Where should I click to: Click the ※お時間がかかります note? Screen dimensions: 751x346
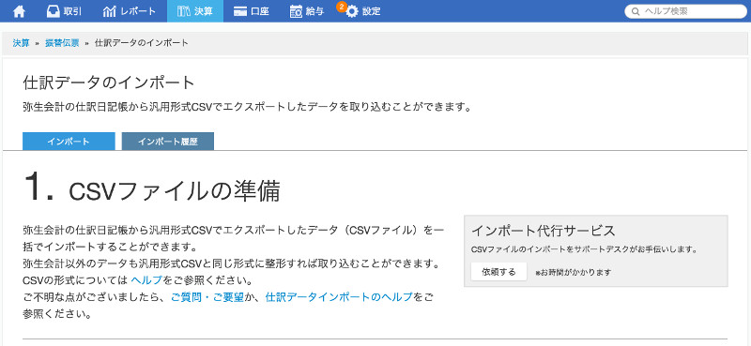click(x=574, y=272)
